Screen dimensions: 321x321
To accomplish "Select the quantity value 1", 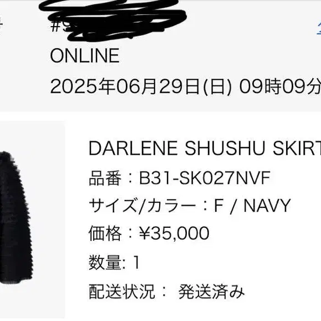I will (x=136, y=262).
